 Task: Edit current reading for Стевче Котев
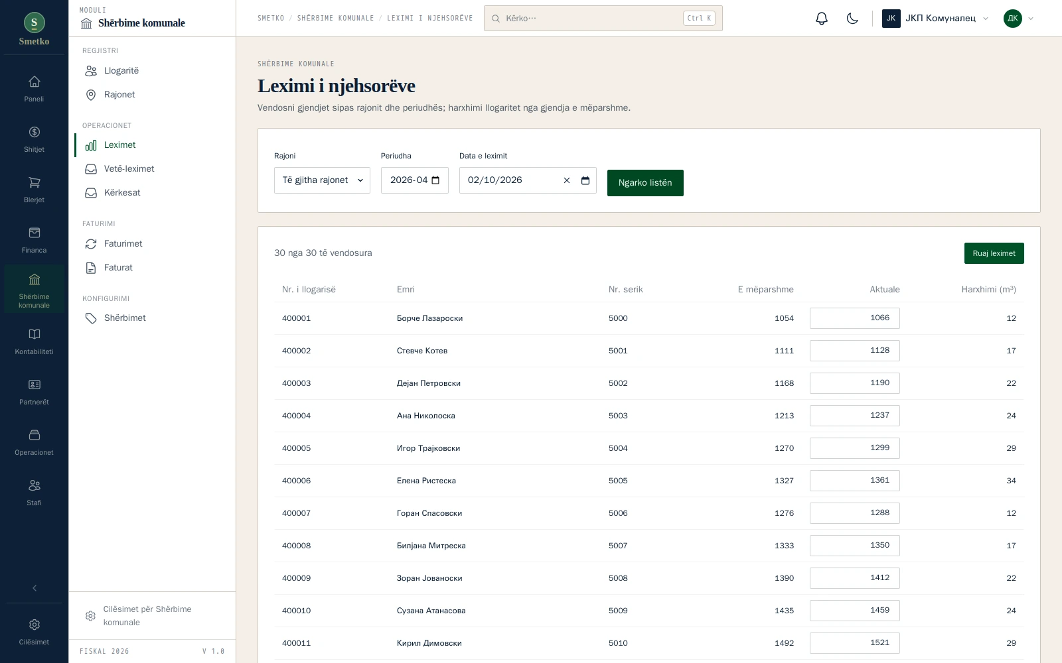point(854,351)
